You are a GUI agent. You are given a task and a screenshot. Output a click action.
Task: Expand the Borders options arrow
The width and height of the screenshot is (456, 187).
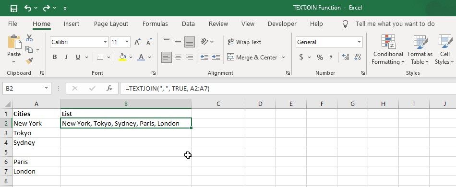[109, 58]
